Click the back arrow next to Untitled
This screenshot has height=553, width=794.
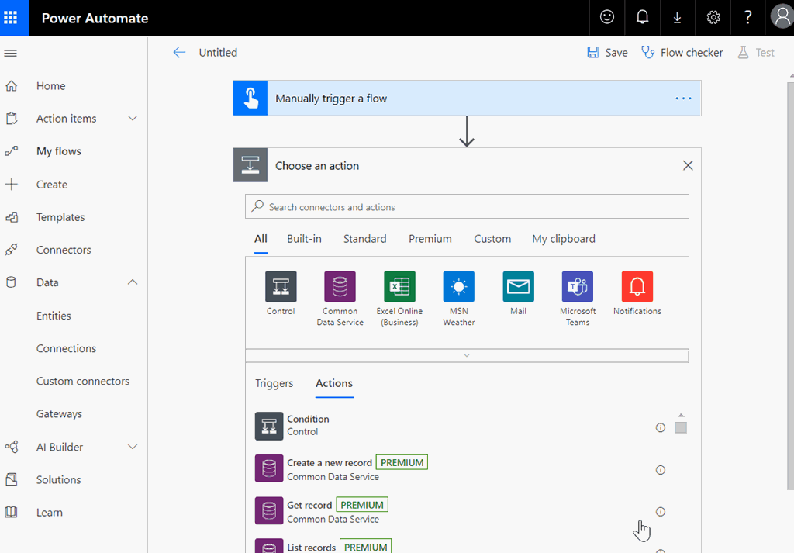[179, 53]
